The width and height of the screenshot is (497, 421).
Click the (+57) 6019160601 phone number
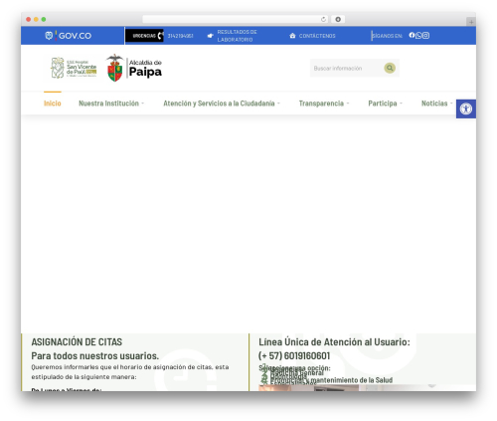(x=294, y=355)
